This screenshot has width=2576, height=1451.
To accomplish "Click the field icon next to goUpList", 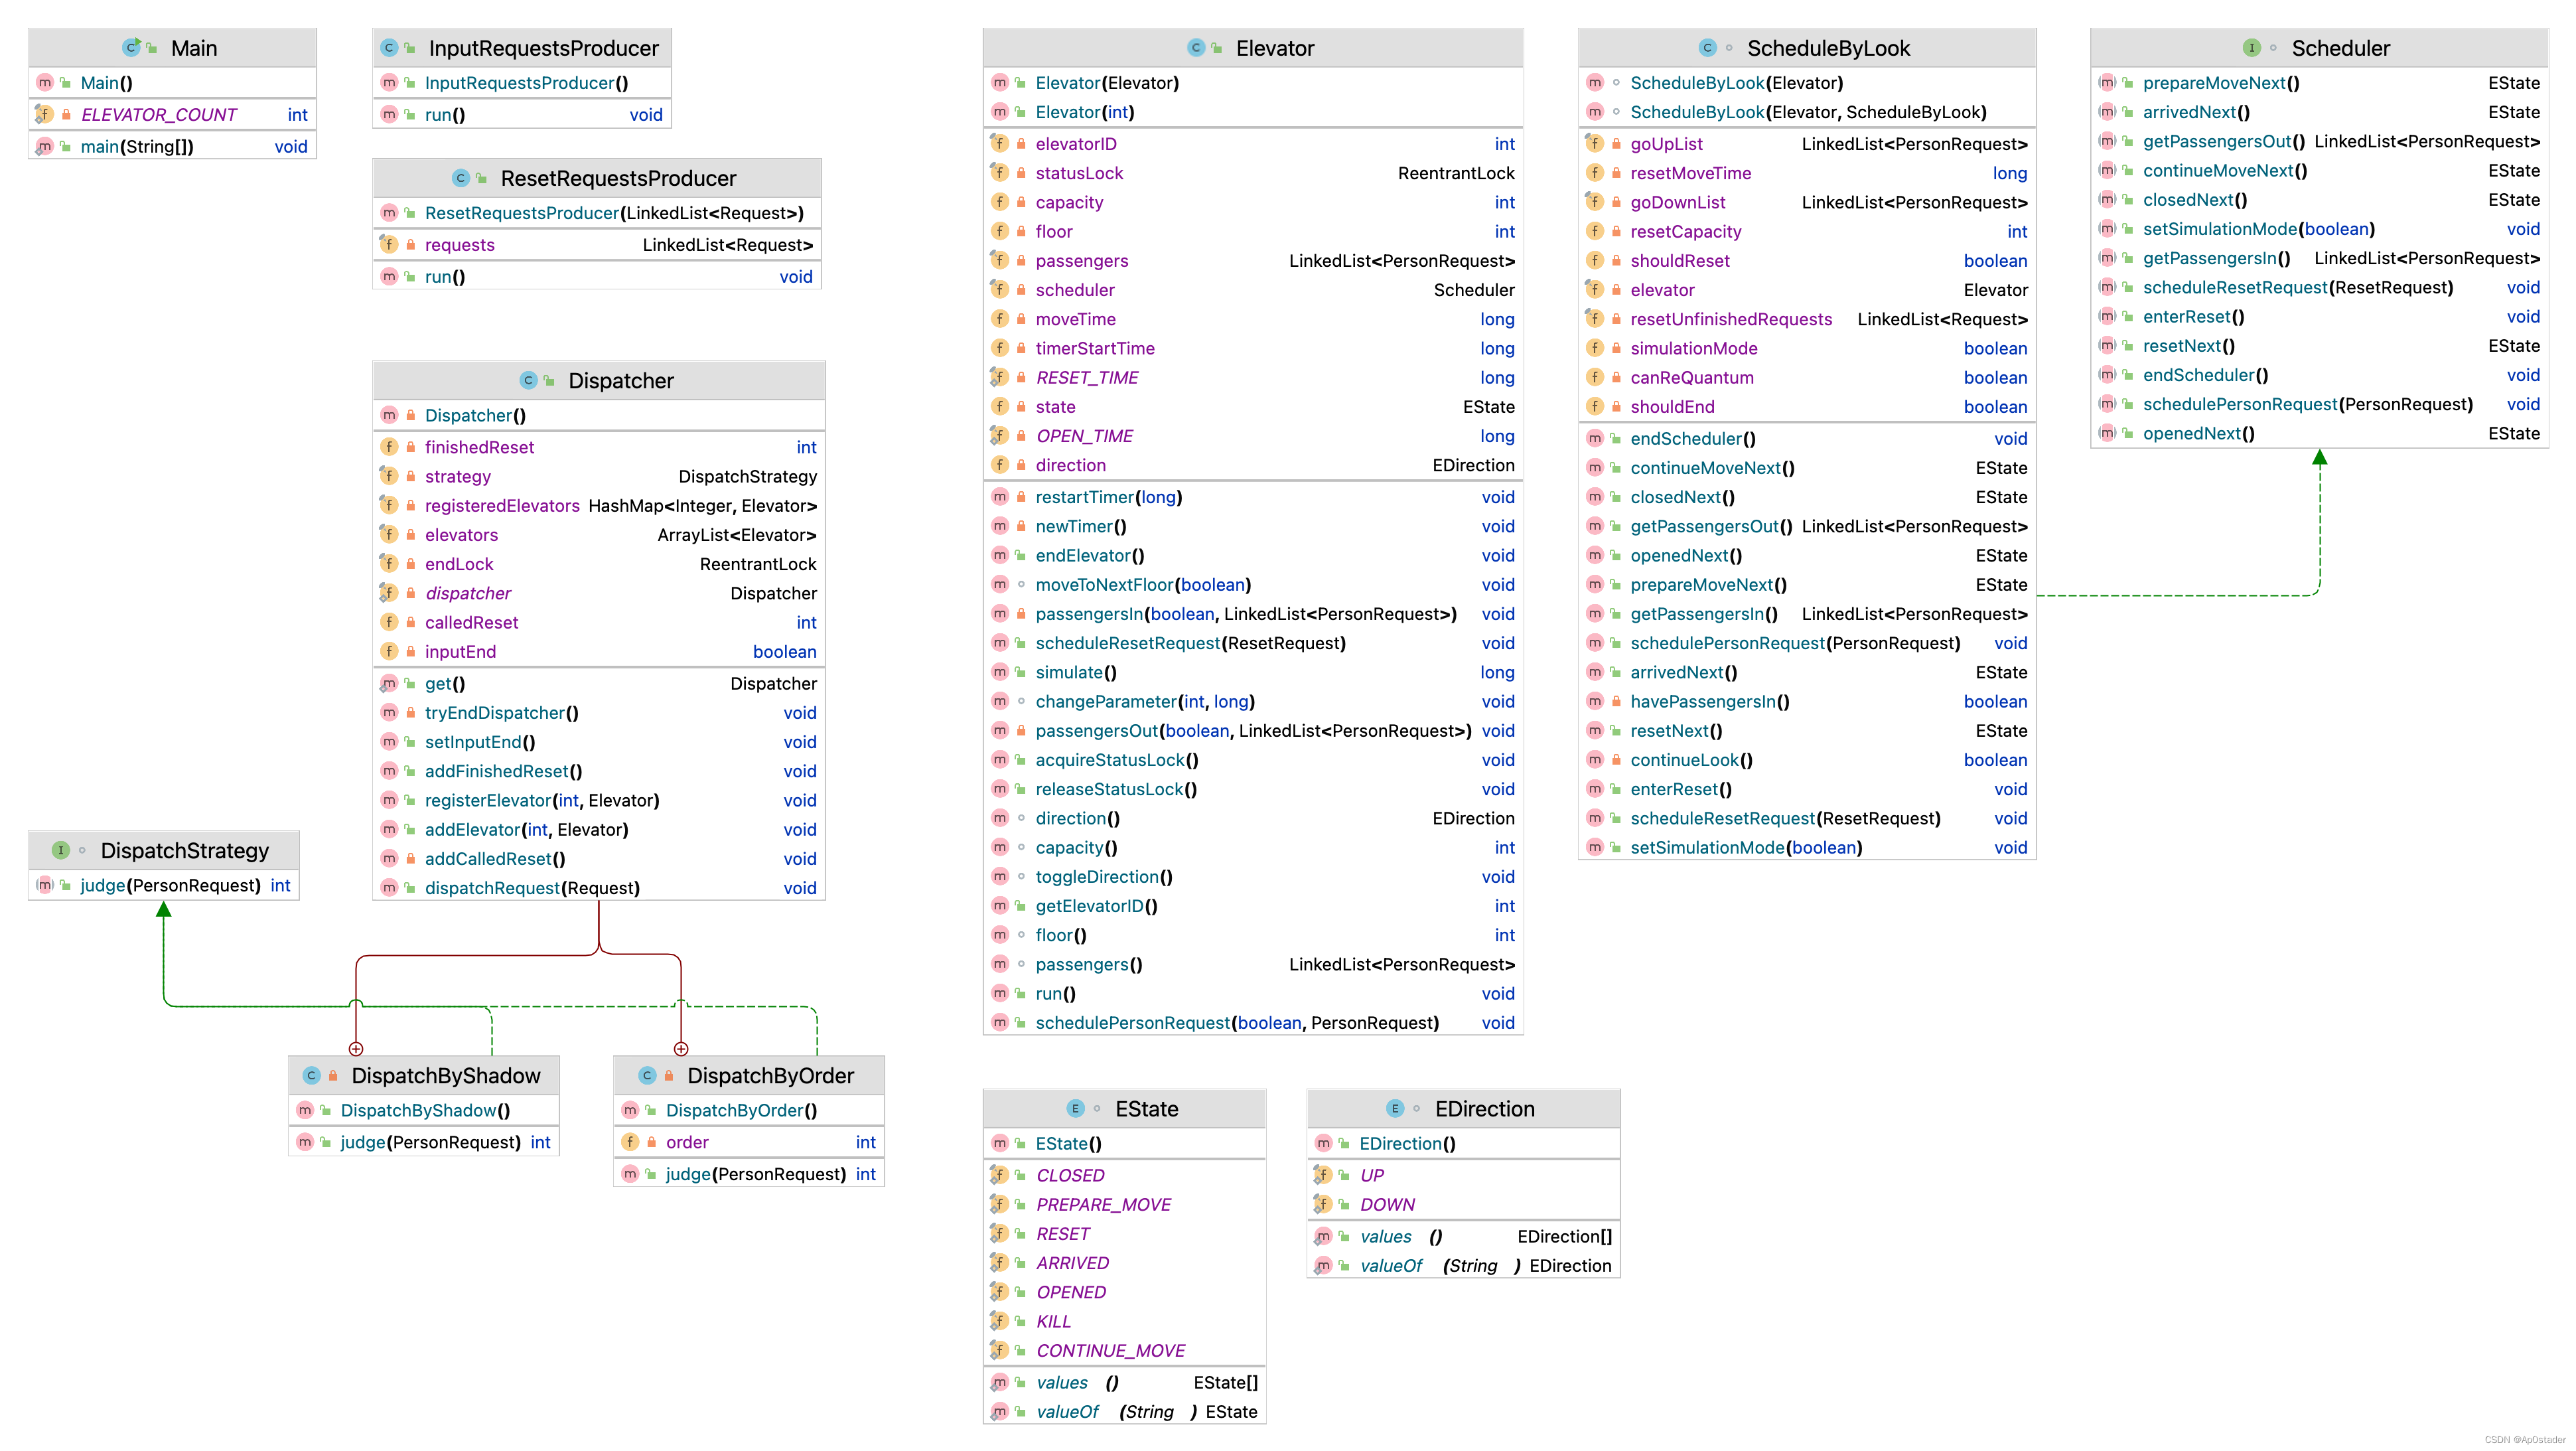I will pyautogui.click(x=1594, y=143).
